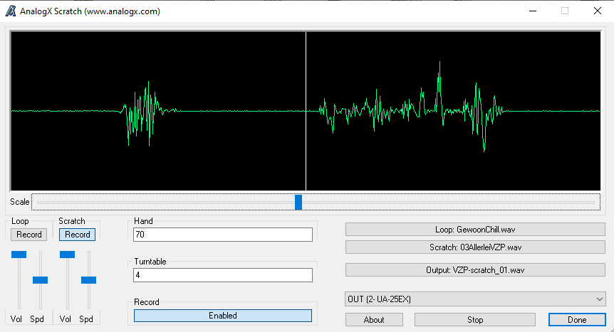This screenshot has height=332, width=614.
Task: Click the AnalogX app icon in title bar
Action: click(11, 11)
